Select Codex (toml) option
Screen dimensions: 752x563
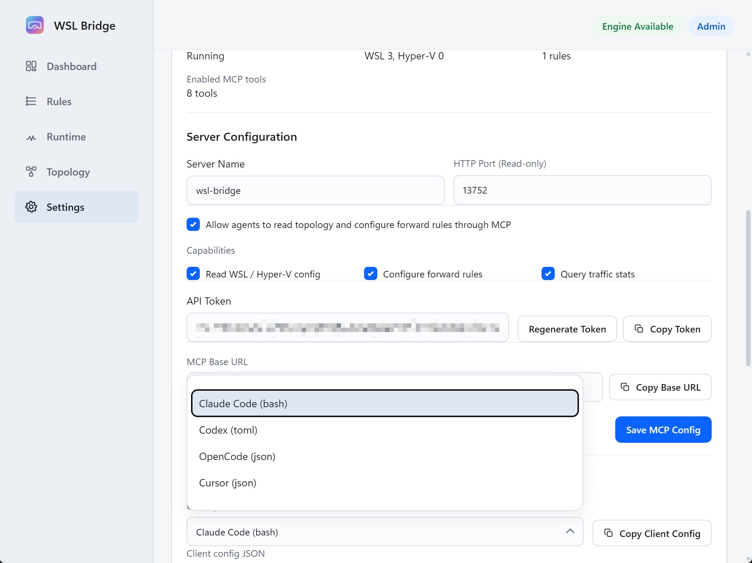click(385, 430)
